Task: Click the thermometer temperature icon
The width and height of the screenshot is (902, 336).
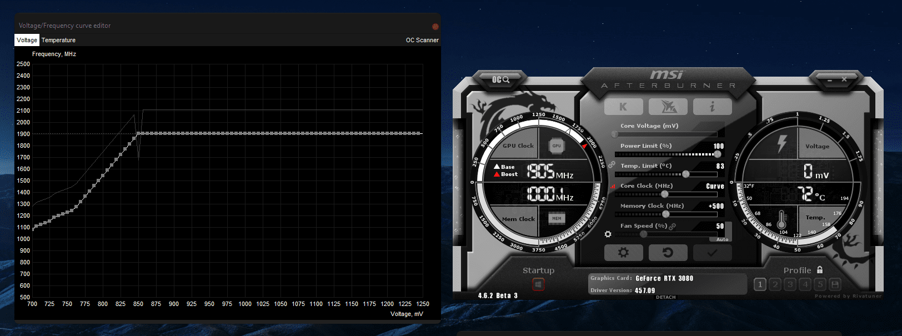Action: pos(782,219)
